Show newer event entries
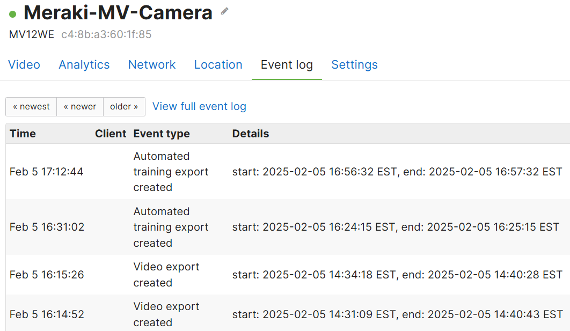The width and height of the screenshot is (570, 331). 80,106
